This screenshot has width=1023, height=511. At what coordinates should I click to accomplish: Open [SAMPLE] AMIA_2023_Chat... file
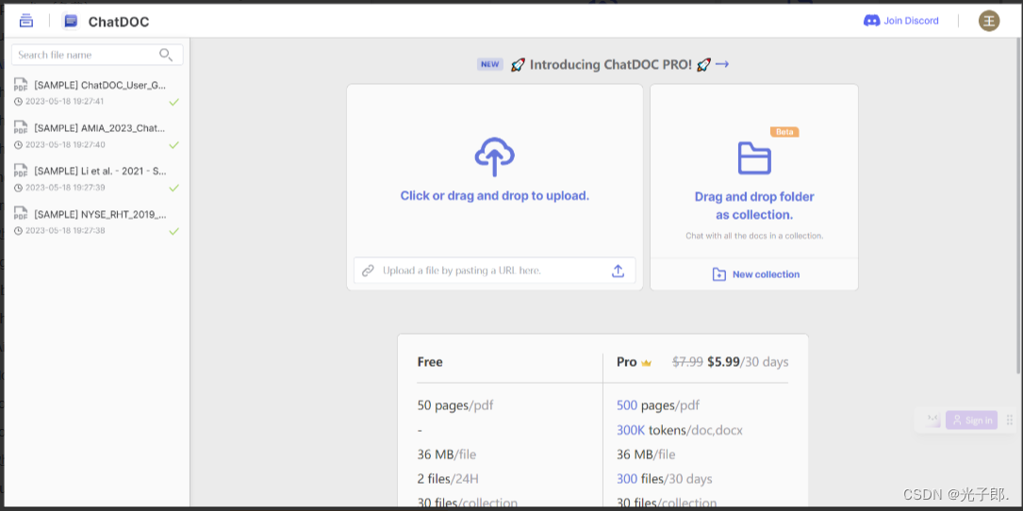(100, 128)
